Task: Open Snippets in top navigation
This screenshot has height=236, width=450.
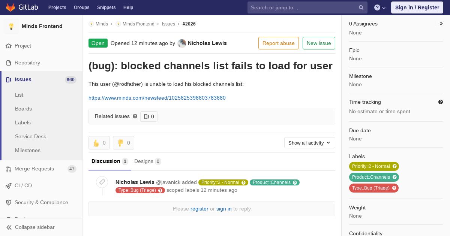Action: tap(106, 7)
